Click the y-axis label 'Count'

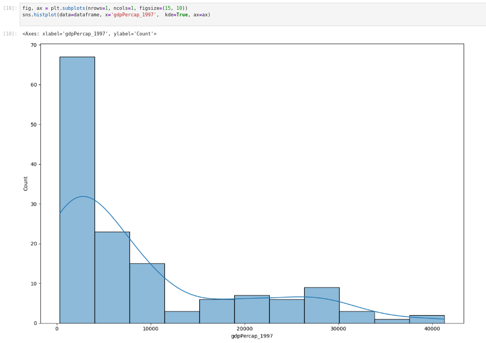pyautogui.click(x=26, y=184)
